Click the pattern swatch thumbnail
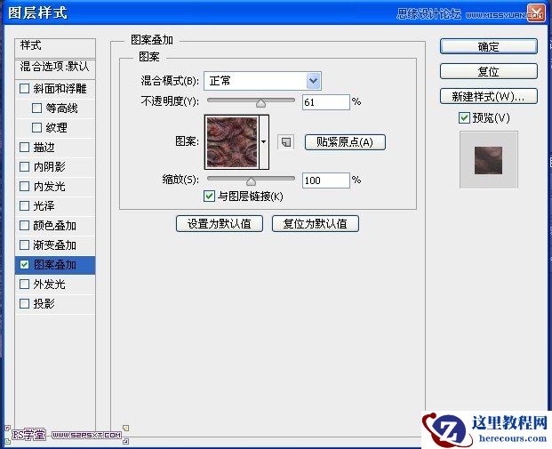The image size is (552, 449). tap(232, 142)
